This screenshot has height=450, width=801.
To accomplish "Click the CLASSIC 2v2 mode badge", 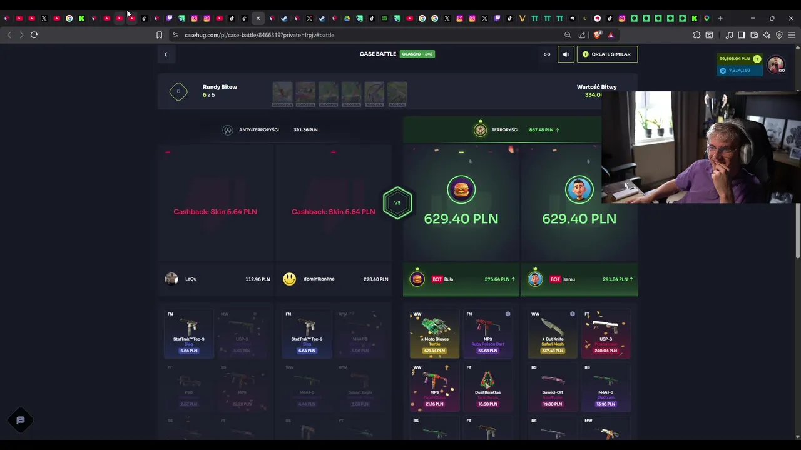I will (417, 54).
